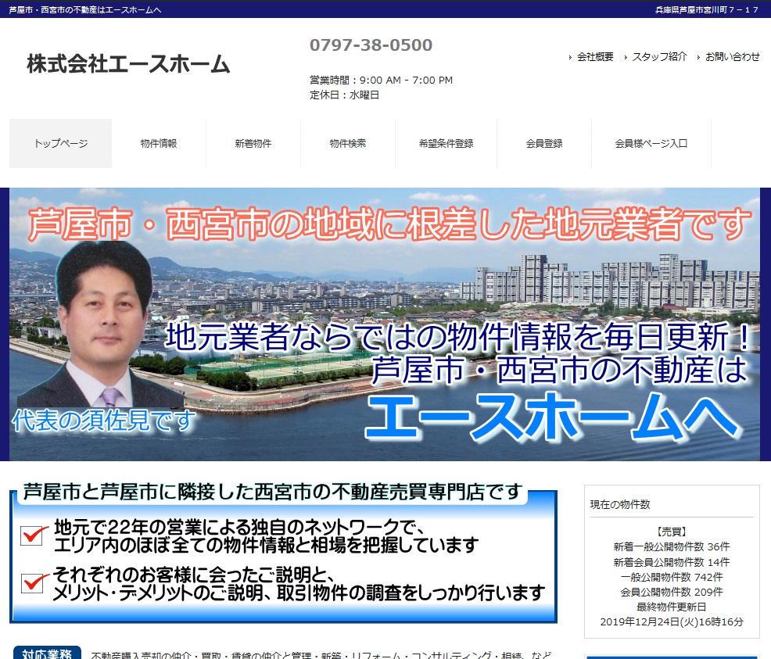Click the 2019年12月24日(火)16時16分 update date

(672, 622)
